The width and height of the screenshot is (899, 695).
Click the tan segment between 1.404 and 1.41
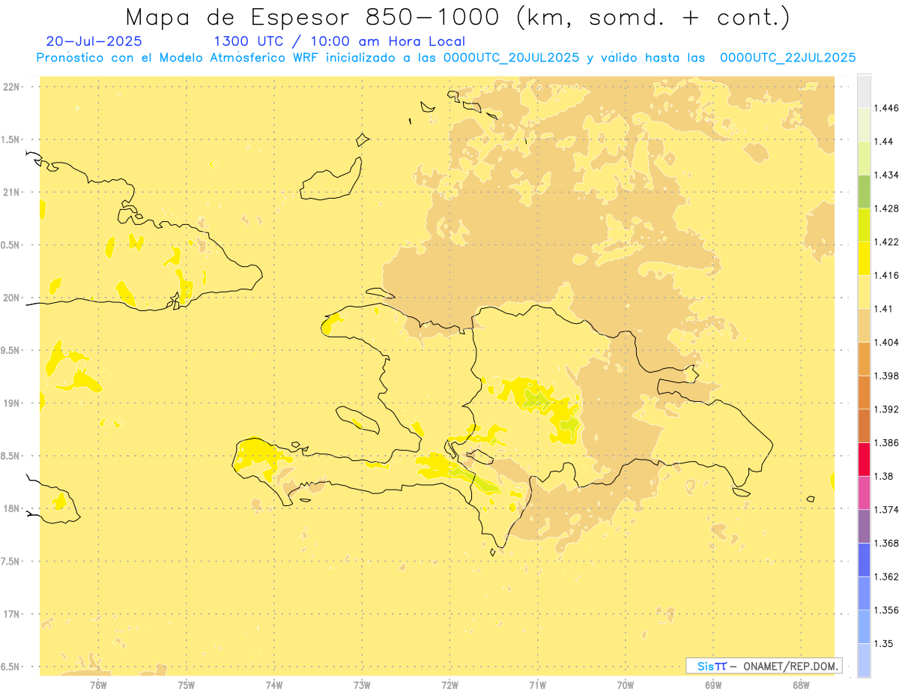click(x=864, y=325)
